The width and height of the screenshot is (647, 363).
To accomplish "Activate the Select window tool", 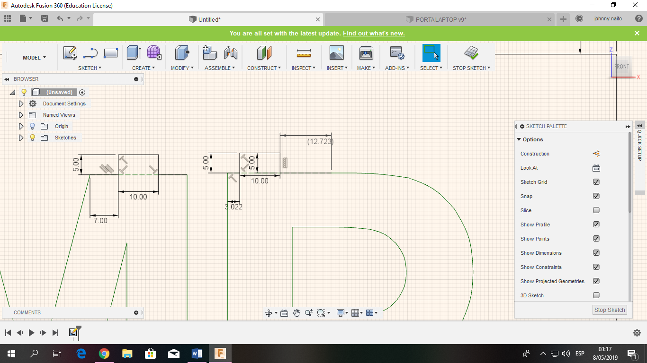I will click(431, 53).
